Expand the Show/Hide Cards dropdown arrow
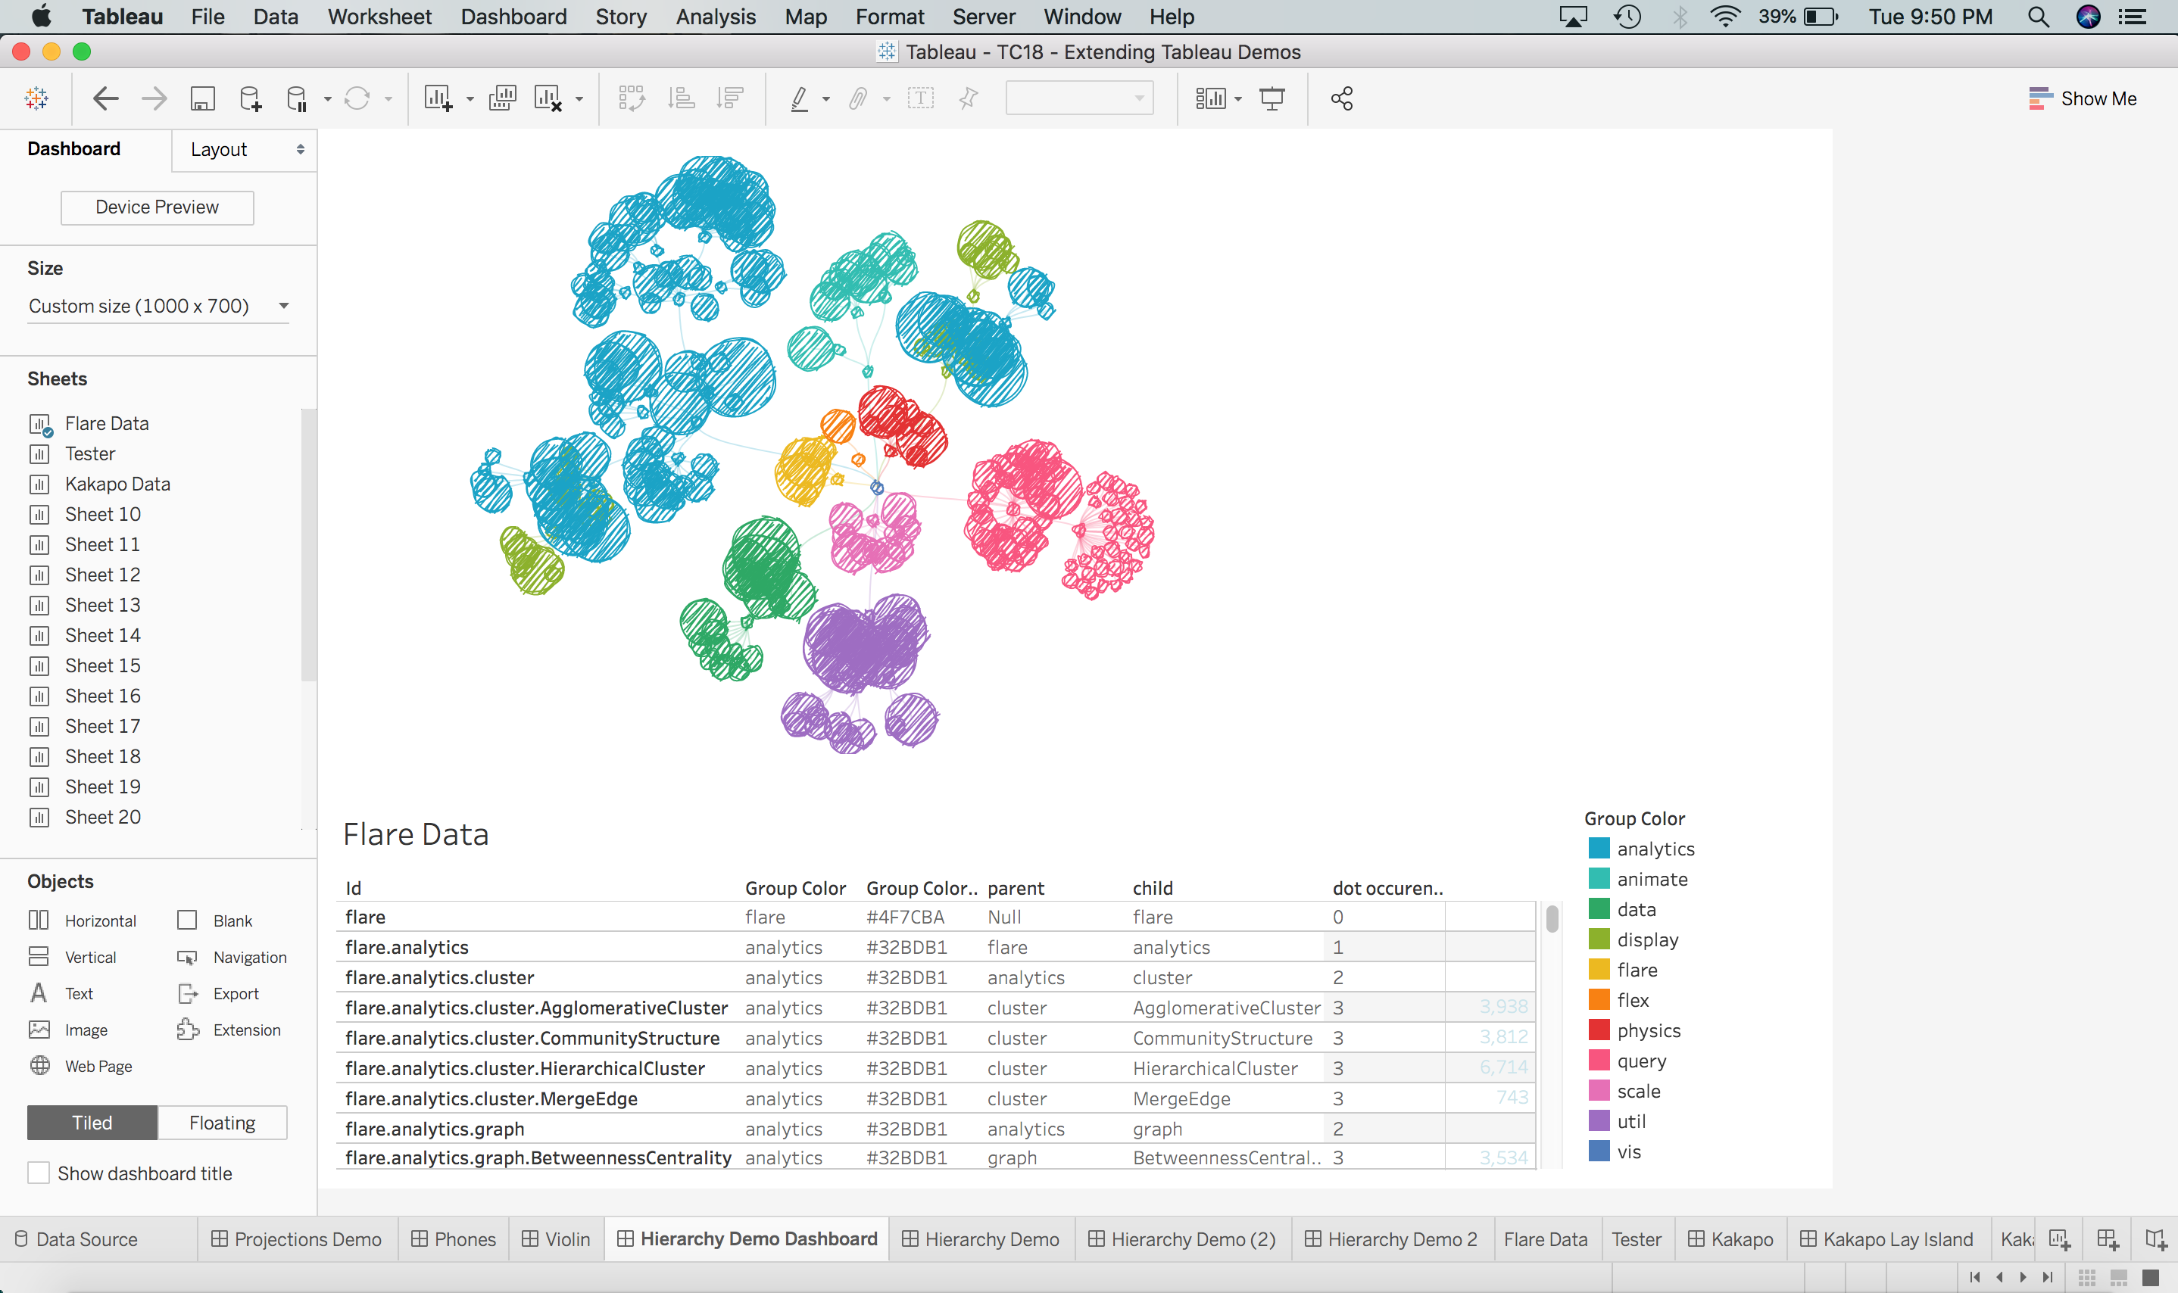This screenshot has height=1293, width=2178. [1237, 99]
